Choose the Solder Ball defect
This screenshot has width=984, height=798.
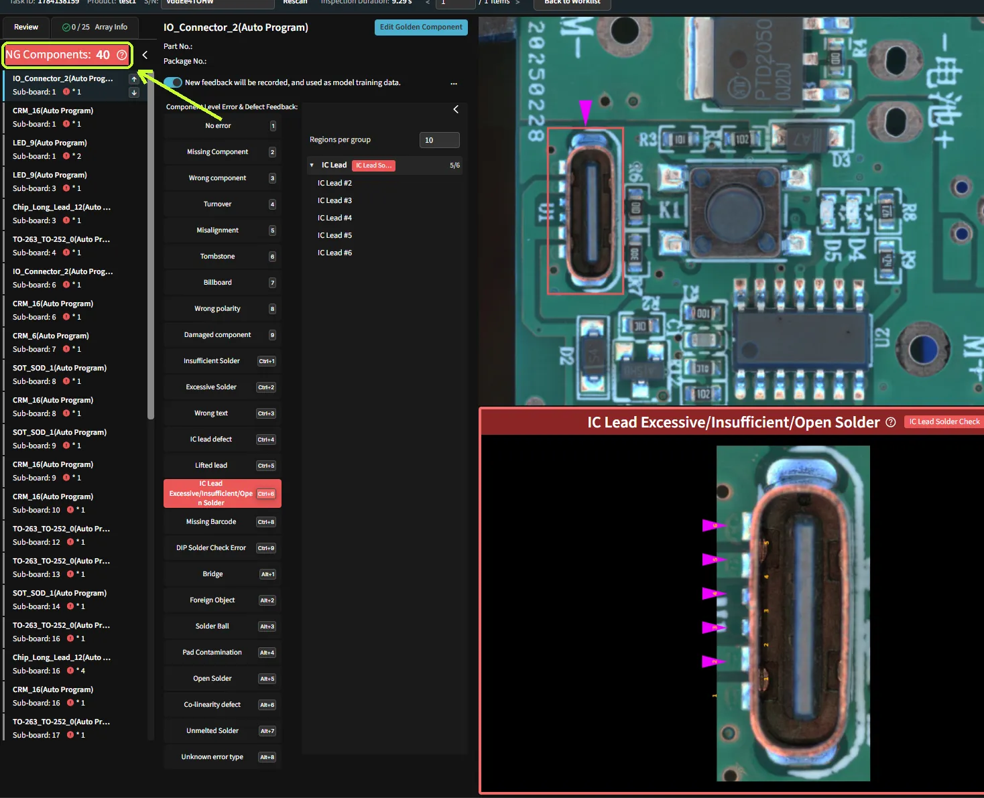[223, 626]
